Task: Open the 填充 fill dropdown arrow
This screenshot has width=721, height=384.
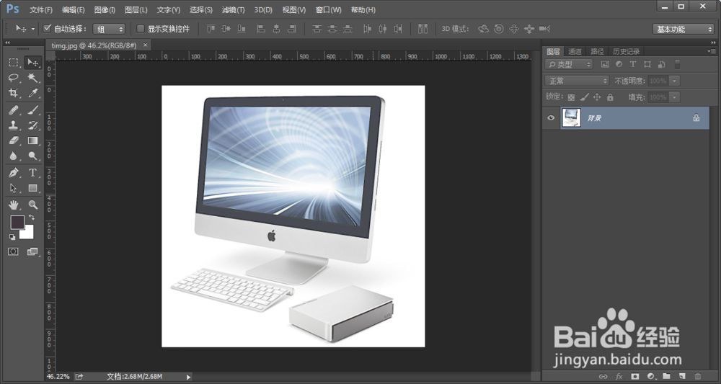Action: pos(674,97)
